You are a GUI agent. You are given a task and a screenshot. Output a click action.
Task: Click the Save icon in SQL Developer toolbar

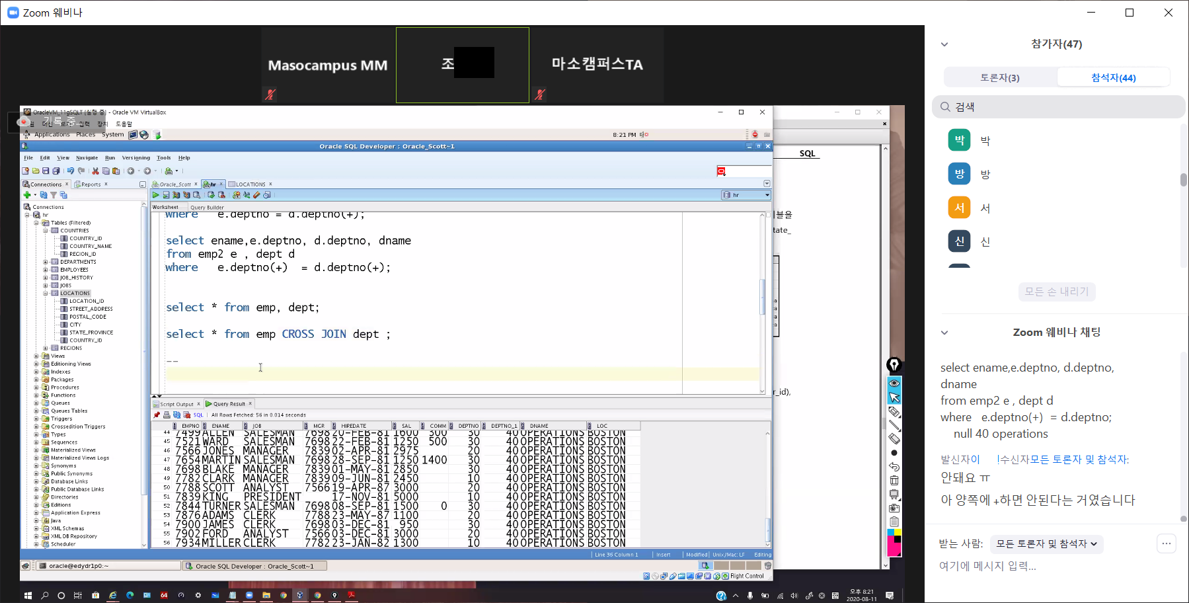[46, 171]
